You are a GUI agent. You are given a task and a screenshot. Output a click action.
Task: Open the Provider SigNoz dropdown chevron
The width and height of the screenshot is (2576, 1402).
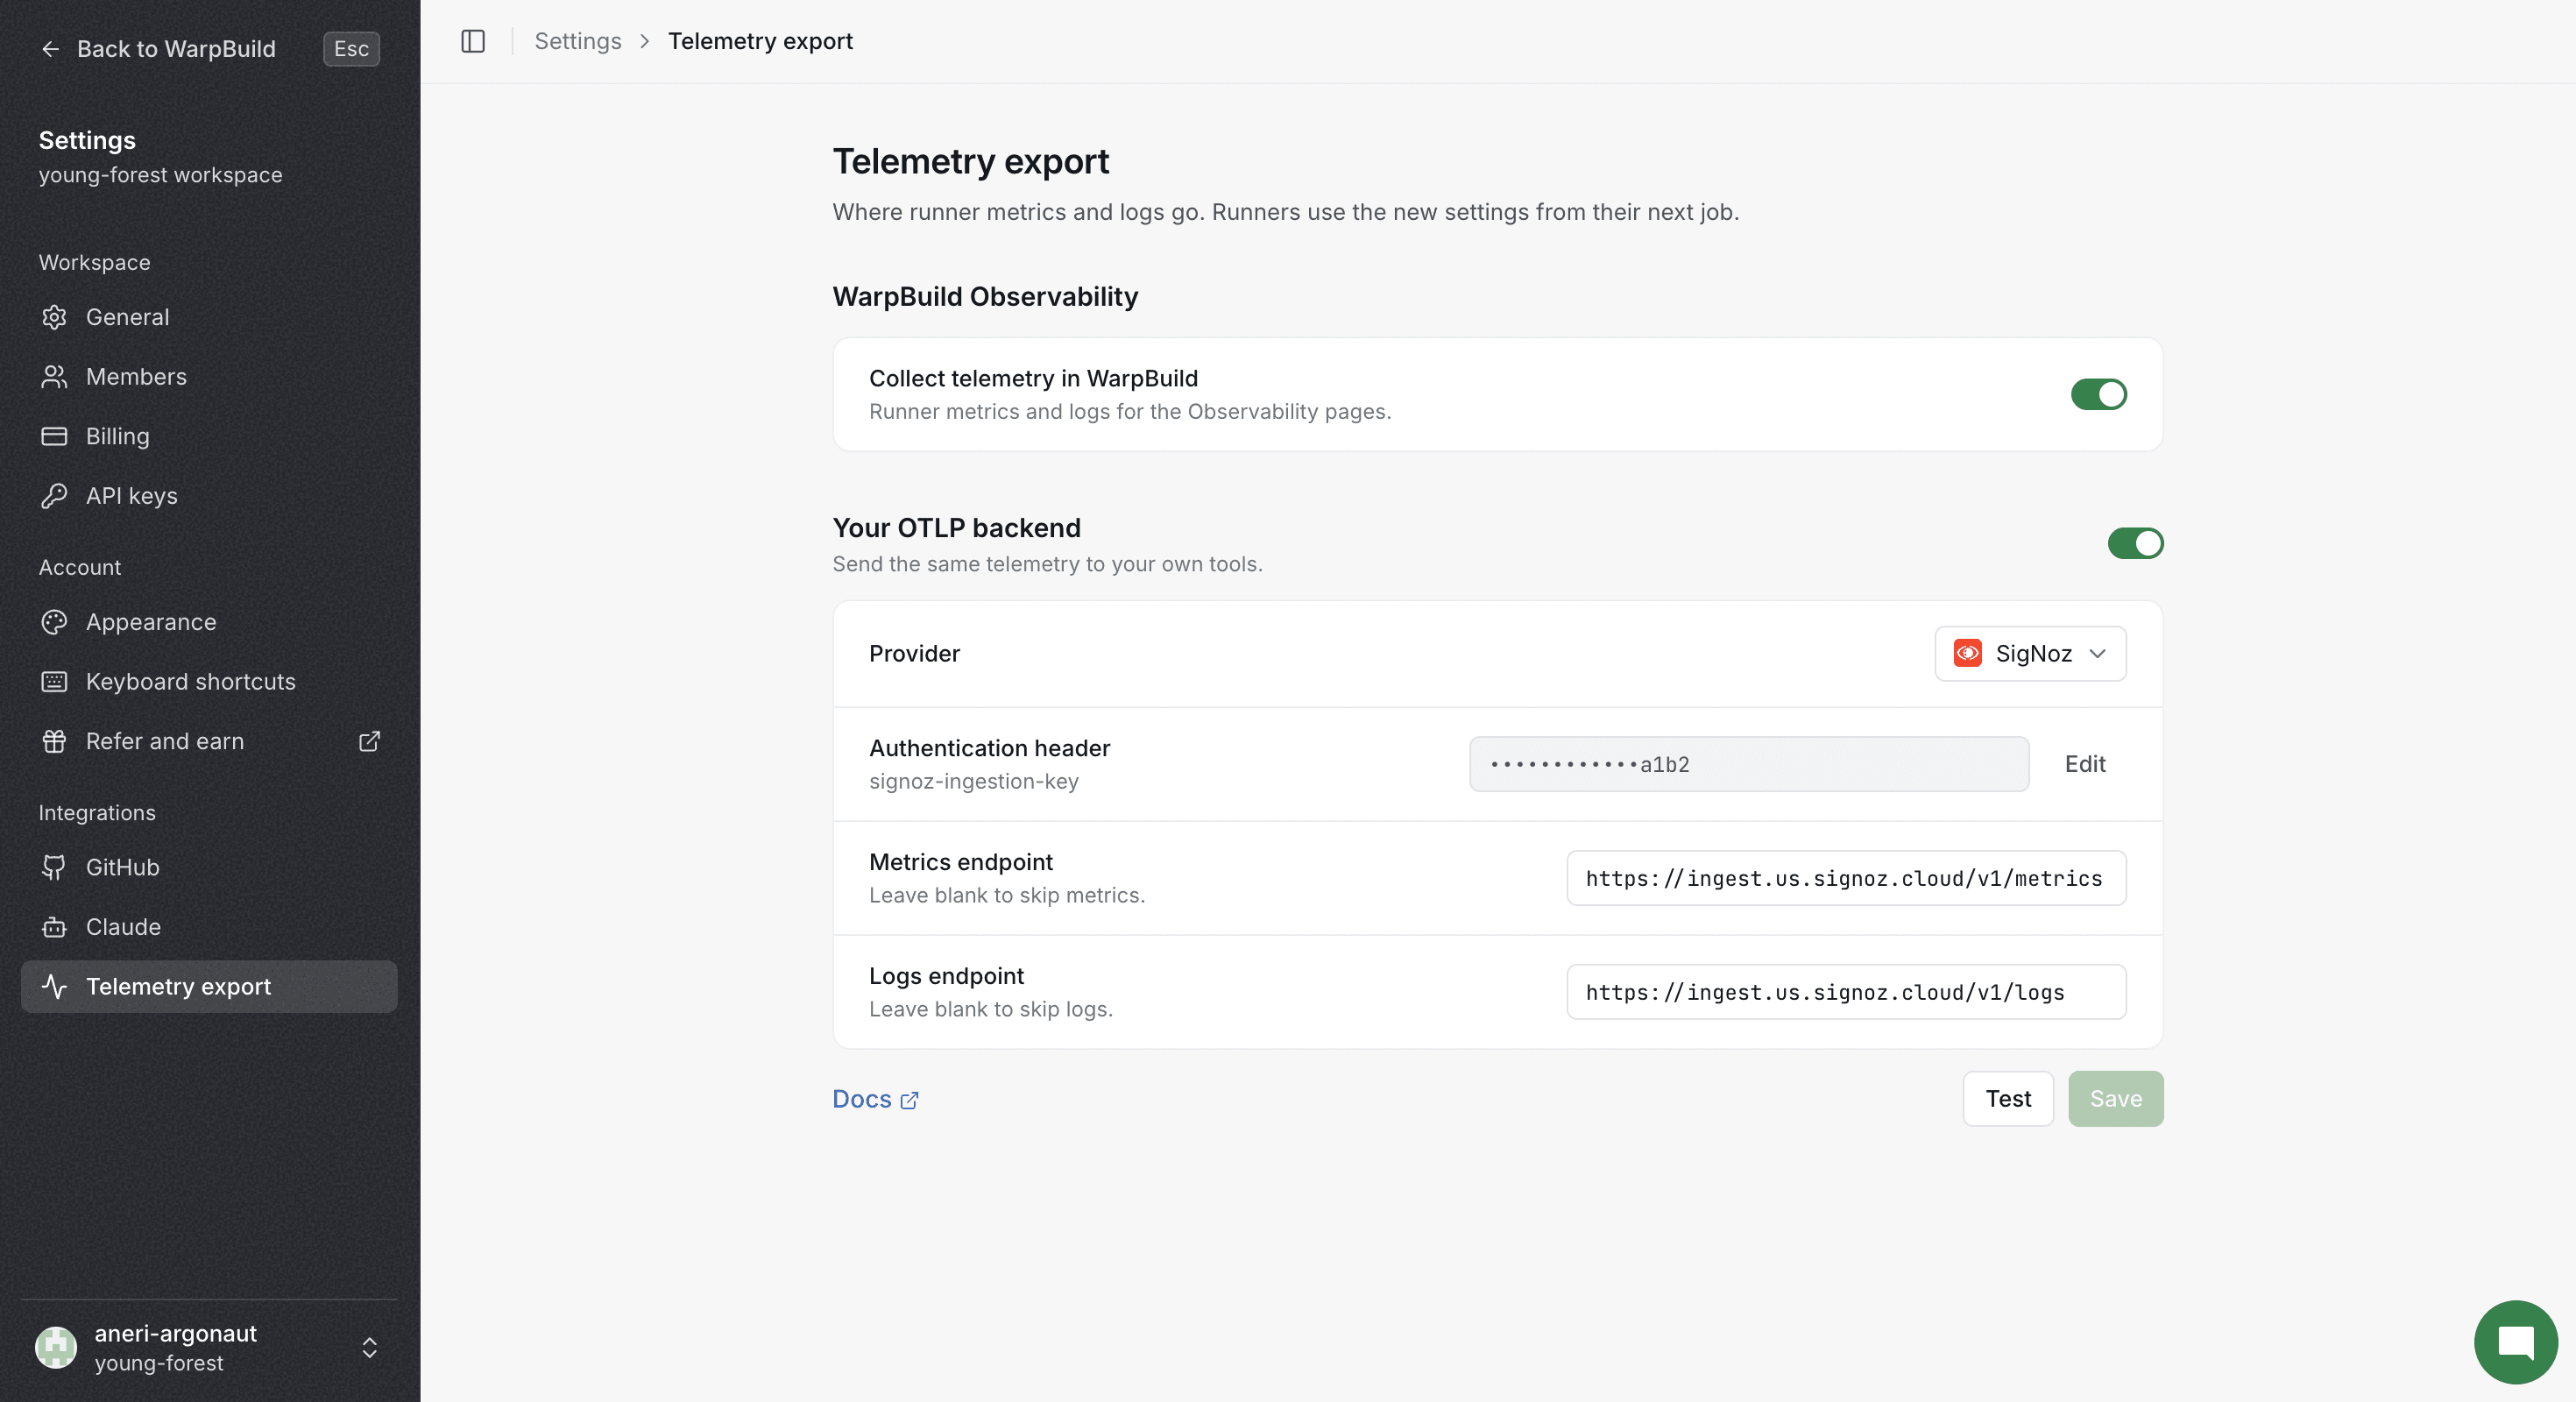click(2098, 653)
